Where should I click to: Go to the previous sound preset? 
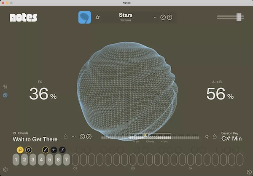point(163,17)
